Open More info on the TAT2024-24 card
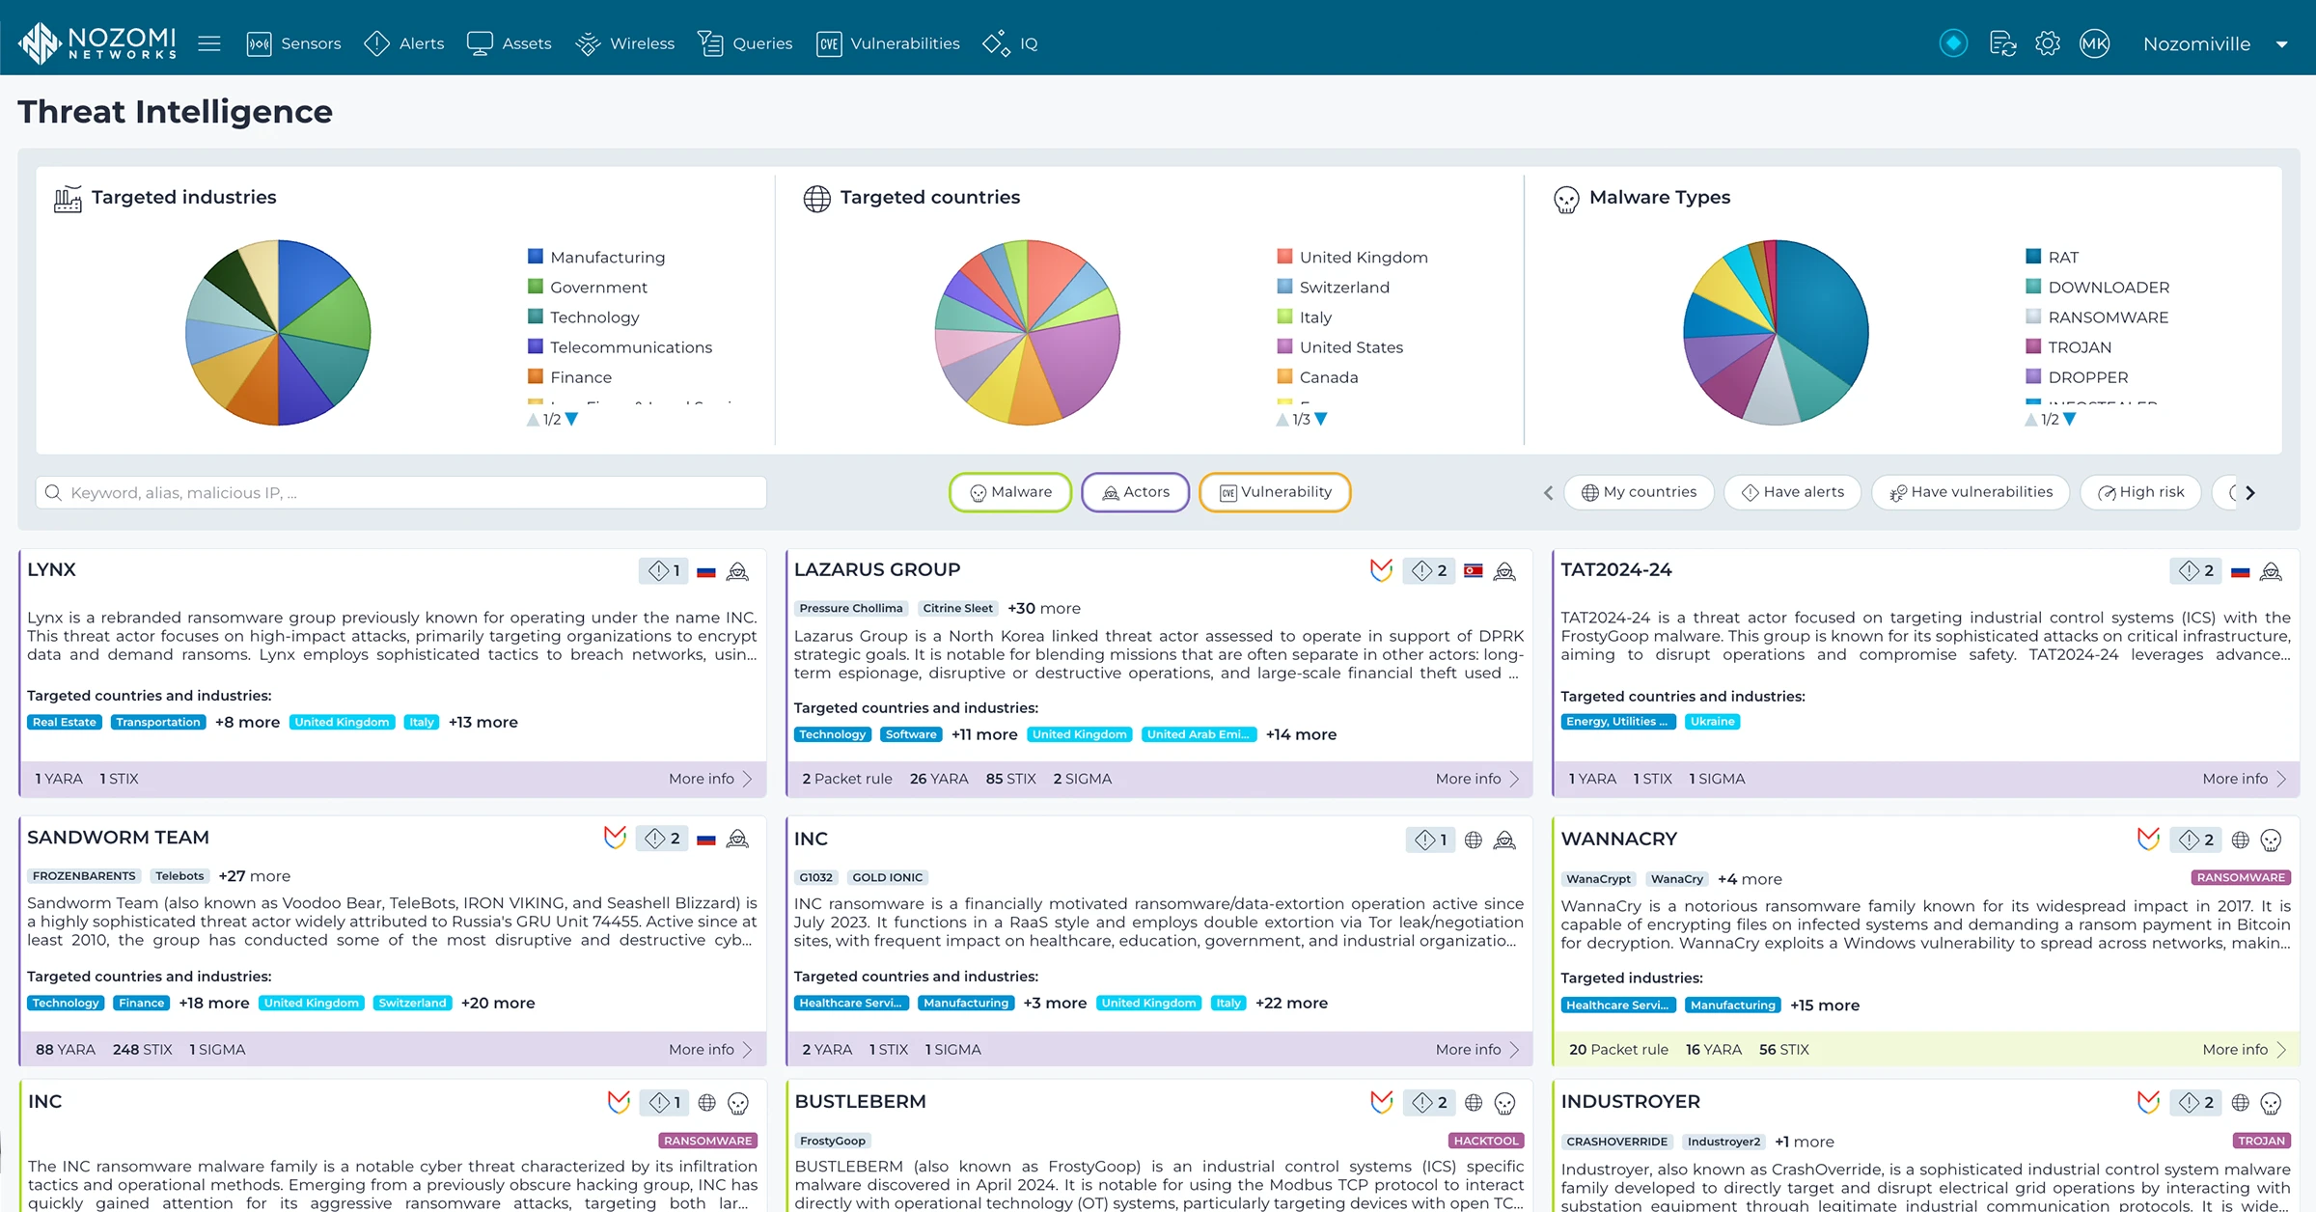Screen dimensions: 2316x1212 coord(2245,779)
